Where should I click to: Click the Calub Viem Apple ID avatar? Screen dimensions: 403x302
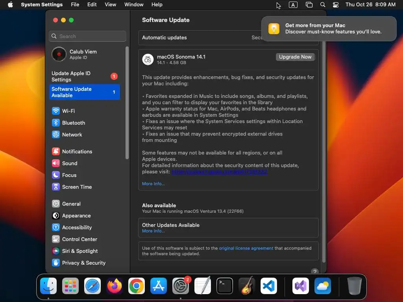pos(59,54)
